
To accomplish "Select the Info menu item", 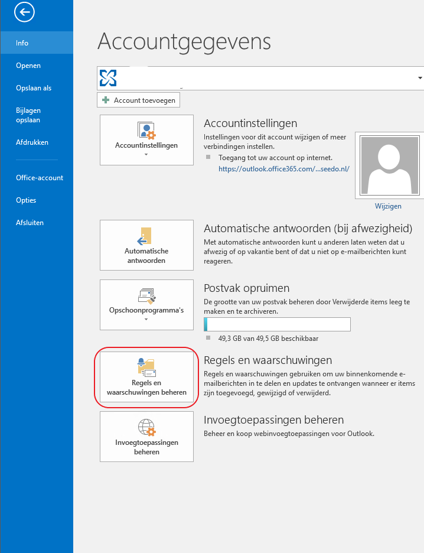I will pyautogui.click(x=22, y=43).
